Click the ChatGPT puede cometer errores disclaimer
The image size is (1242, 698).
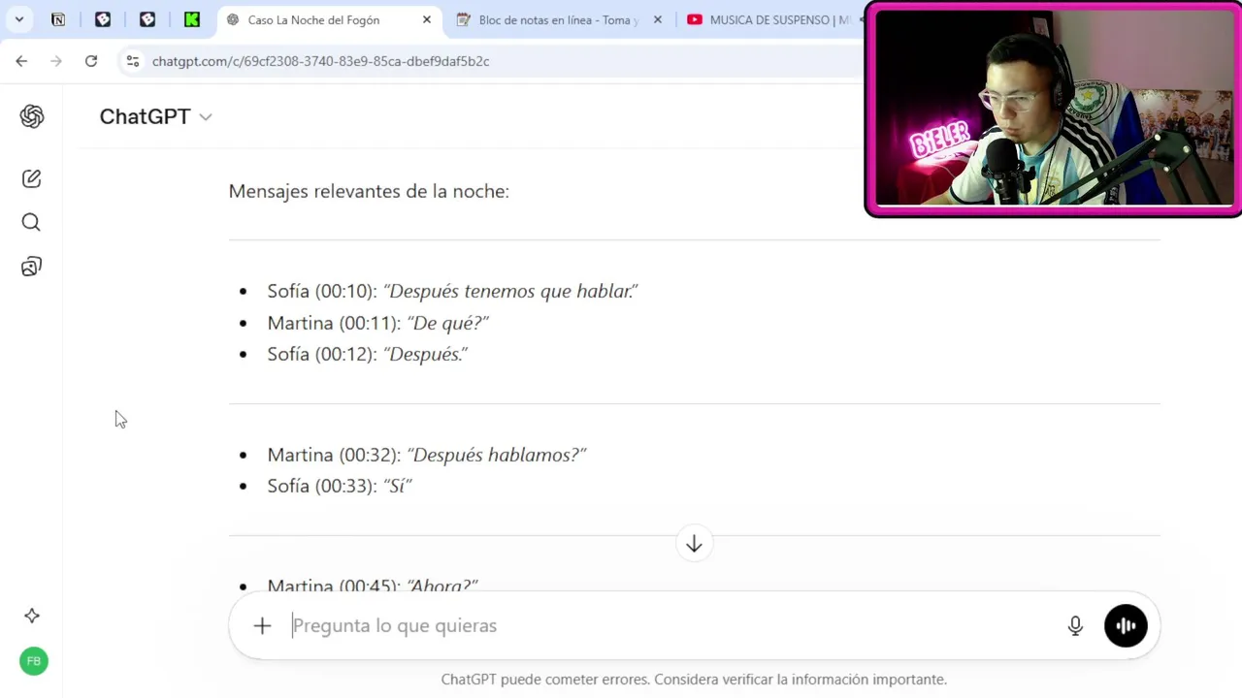tap(694, 680)
